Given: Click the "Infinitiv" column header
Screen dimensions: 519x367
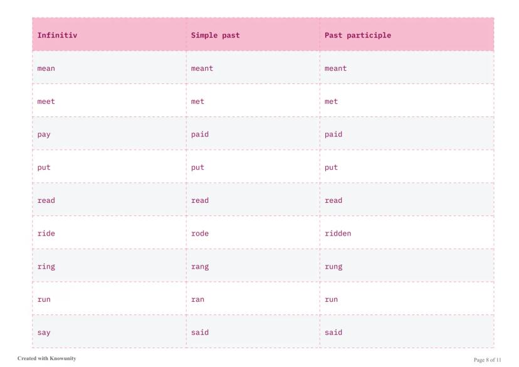Looking at the screenshot, I should (57, 36).
